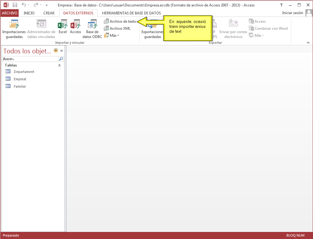Expand Más dropdown in Exportar group
Image resolution: width=313 pixels, height=239 pixels.
click(x=256, y=36)
